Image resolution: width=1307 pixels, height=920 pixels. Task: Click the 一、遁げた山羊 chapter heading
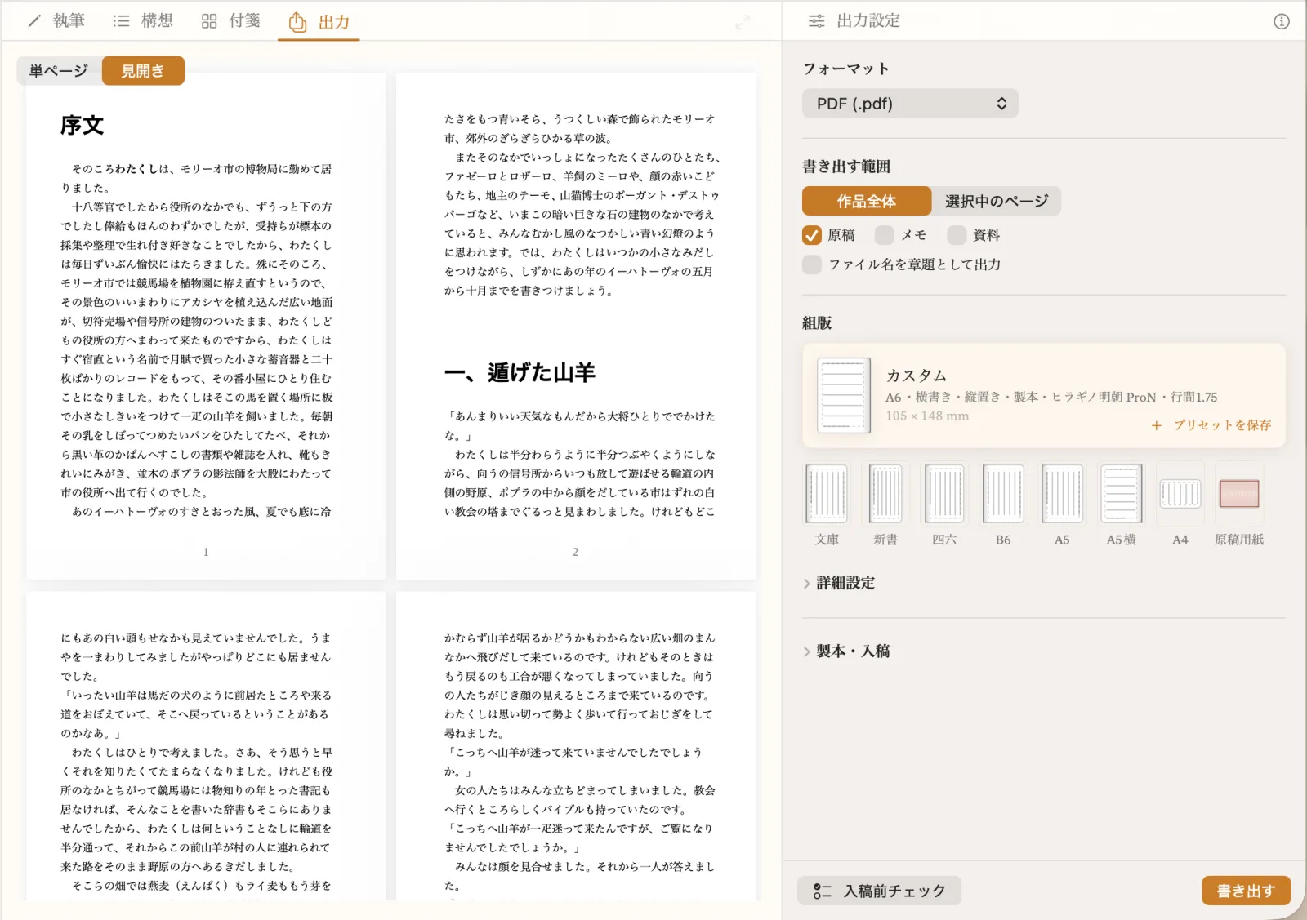pyautogui.click(x=520, y=373)
